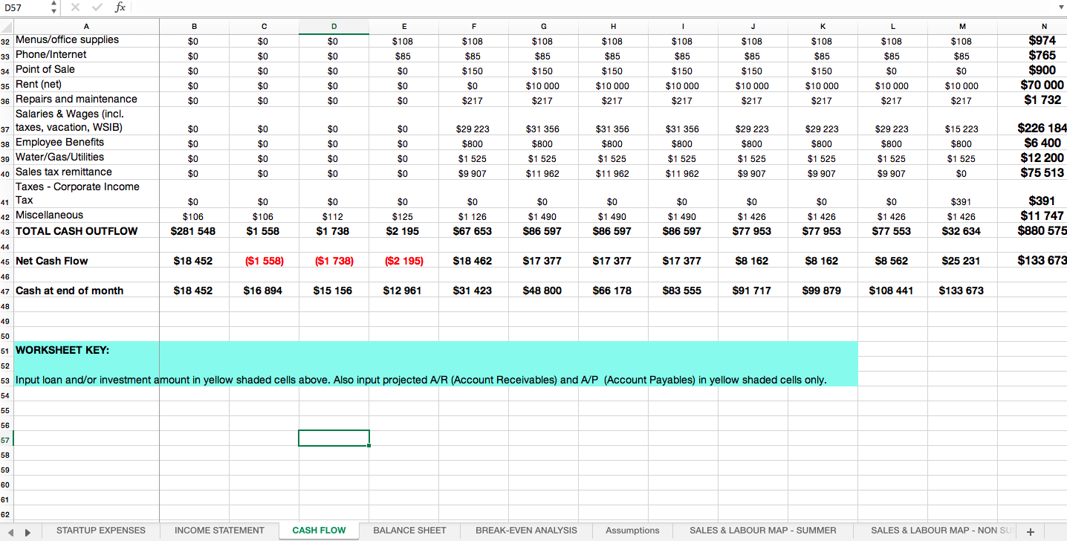This screenshot has width=1067, height=541.
Task: Select red net cash flow cell ($2 195)
Action: point(403,261)
